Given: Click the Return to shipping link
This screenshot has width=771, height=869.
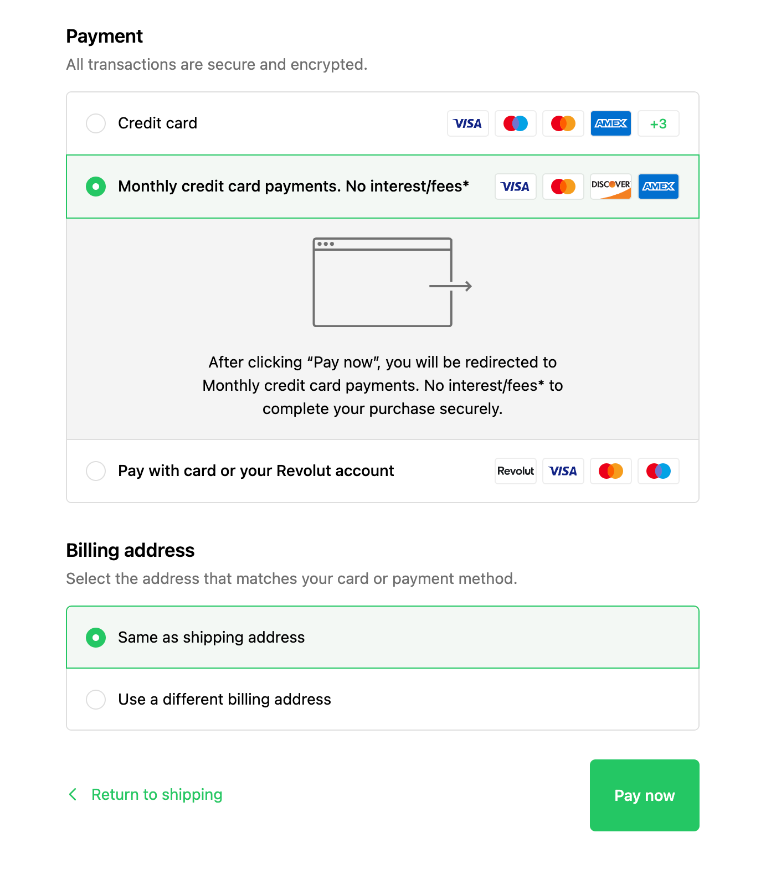Looking at the screenshot, I should pyautogui.click(x=157, y=795).
